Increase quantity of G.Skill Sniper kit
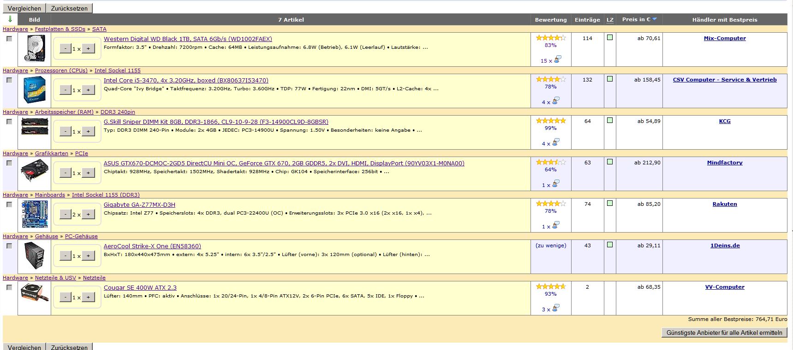Image resolution: width=793 pixels, height=350 pixels. click(x=88, y=131)
